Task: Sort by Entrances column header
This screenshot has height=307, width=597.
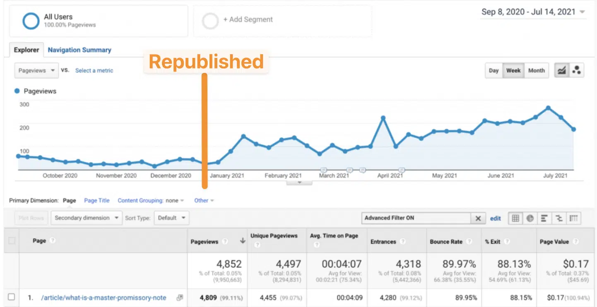Action: pyautogui.click(x=383, y=242)
